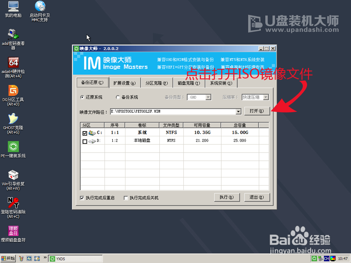
Task: Open 登陆密码清除 desktop icon
Action: tap(13, 208)
